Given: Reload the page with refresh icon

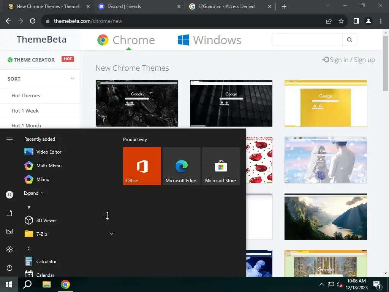Looking at the screenshot, I should coord(33,21).
